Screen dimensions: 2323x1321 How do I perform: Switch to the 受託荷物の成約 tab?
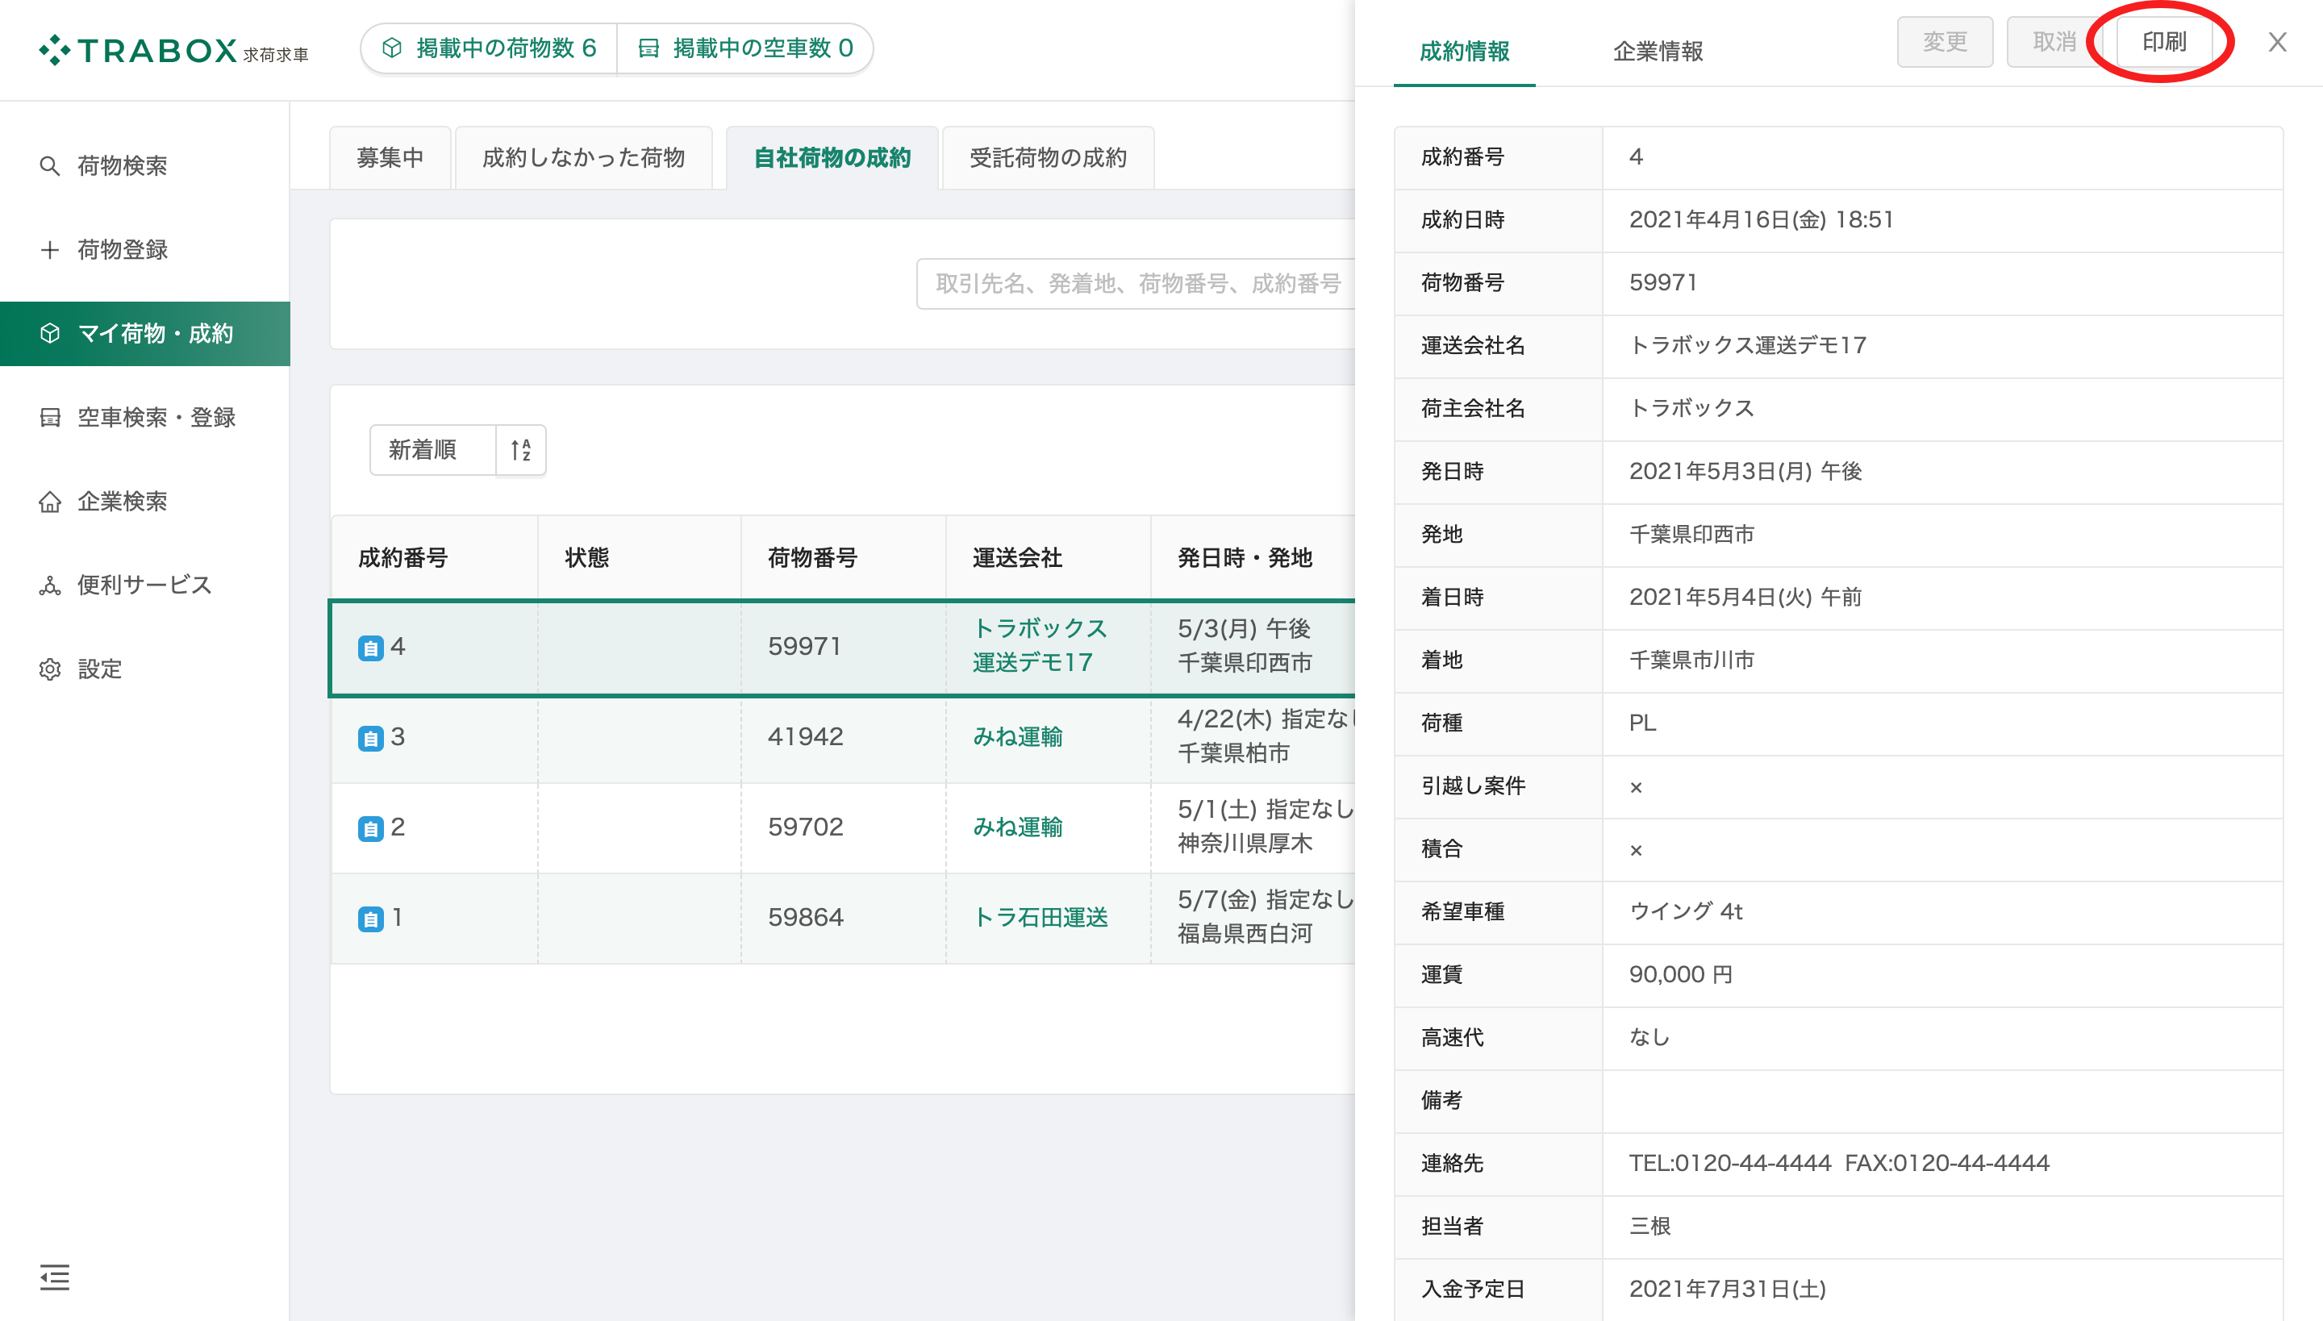pos(1048,158)
